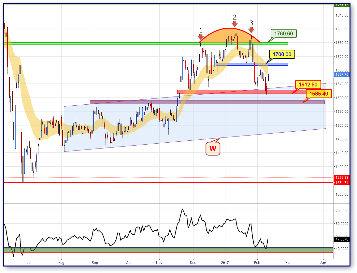
Task: Click the 2017 label on the time axis
Action: 225,263
